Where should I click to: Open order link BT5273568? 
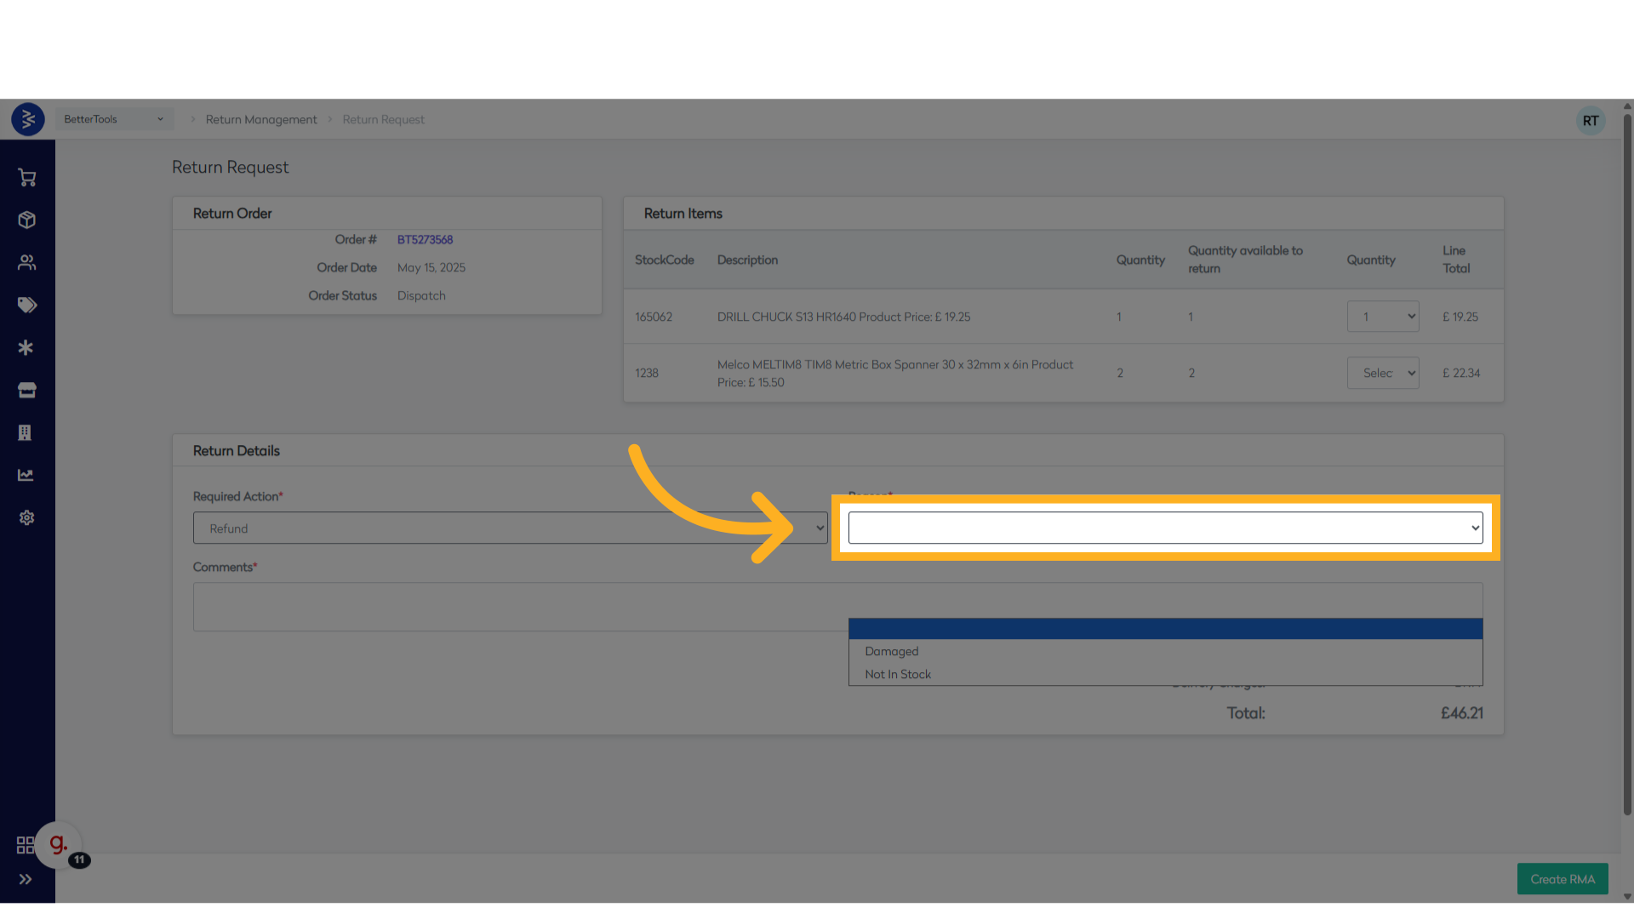pos(425,240)
